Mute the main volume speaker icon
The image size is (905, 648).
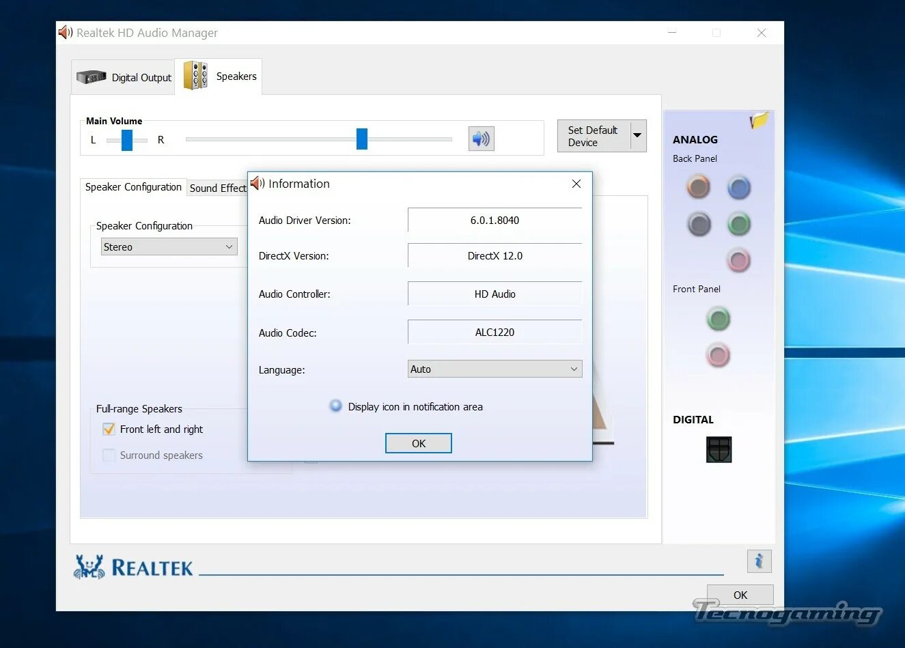point(481,139)
